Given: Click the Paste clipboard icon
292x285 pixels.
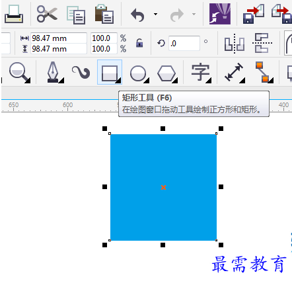Looking at the screenshot, I should tap(104, 14).
